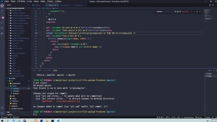Toggle Match Whole Word in find widget
This screenshot has height=122, width=217.
pos(178,12)
